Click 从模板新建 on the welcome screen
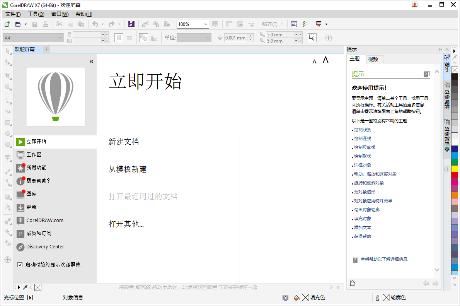The image size is (460, 306). (128, 169)
